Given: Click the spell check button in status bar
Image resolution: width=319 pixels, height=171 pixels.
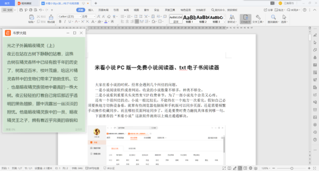Looking at the screenshot, I should pos(92,168).
